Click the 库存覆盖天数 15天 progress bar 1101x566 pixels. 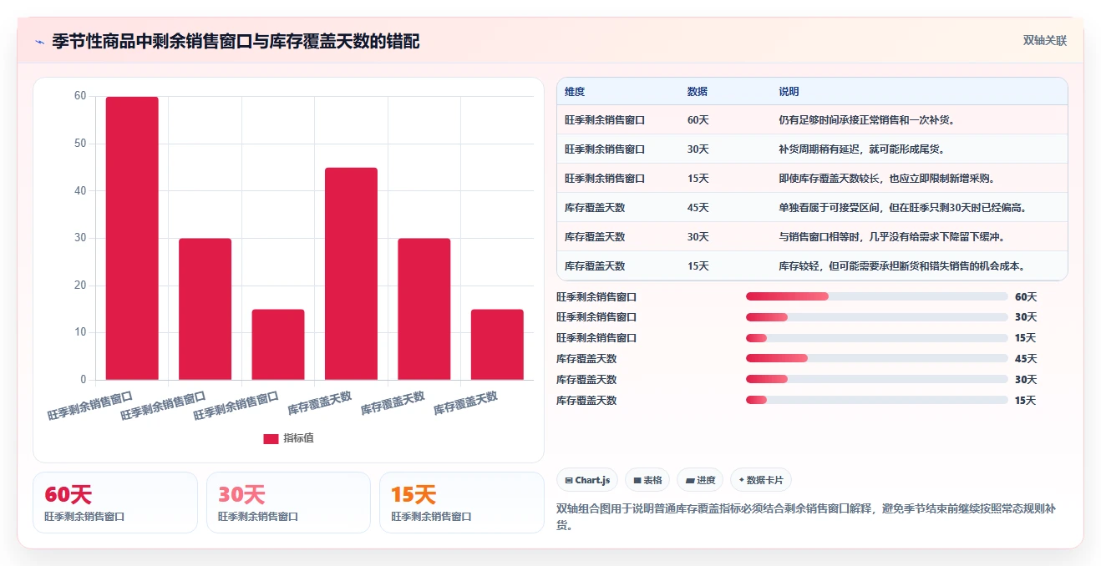877,401
